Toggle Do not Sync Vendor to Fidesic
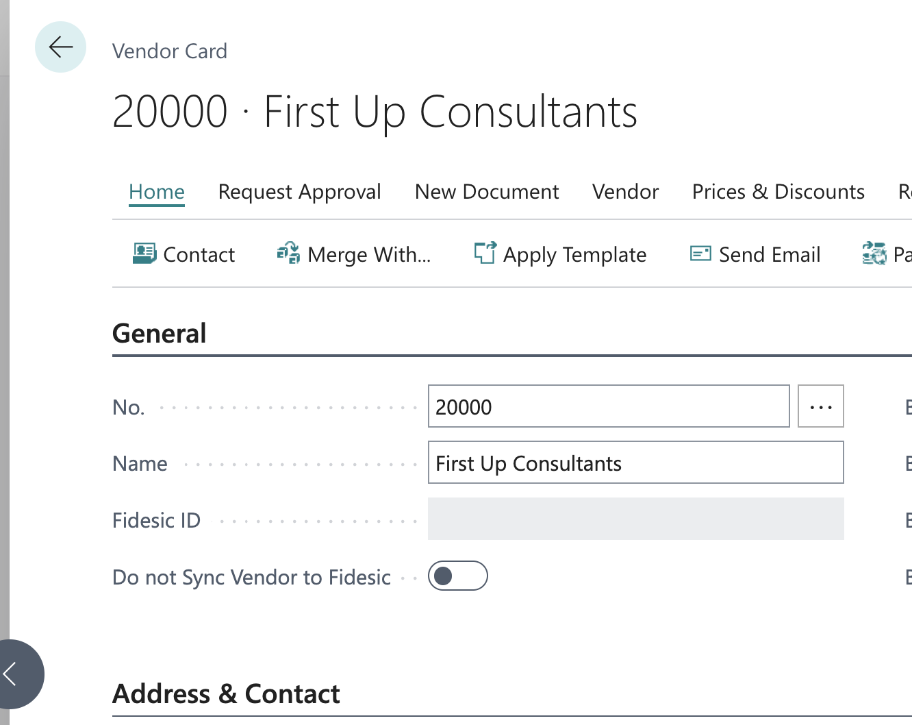The width and height of the screenshot is (912, 725). click(457, 576)
